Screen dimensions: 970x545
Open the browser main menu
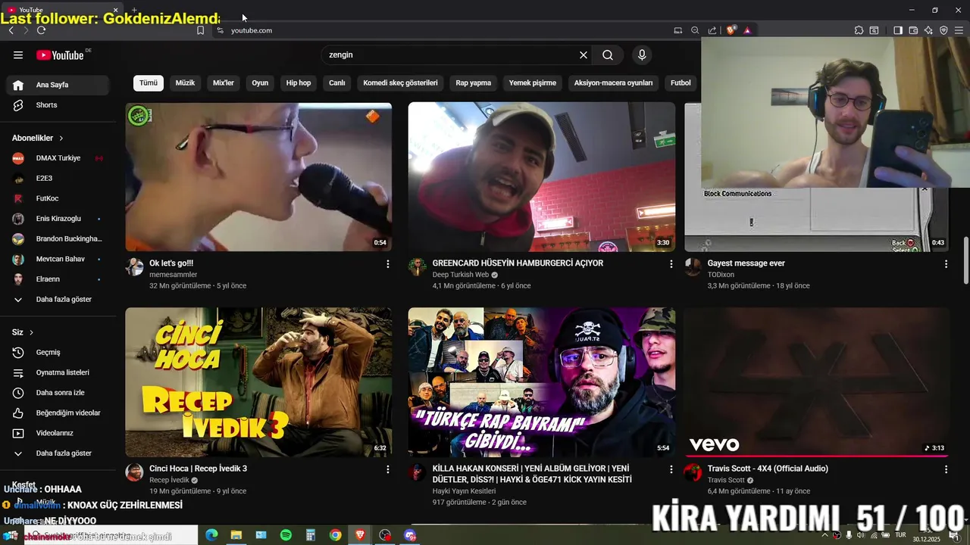(959, 30)
